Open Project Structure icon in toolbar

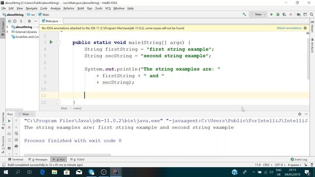pyautogui.click(x=299, y=14)
